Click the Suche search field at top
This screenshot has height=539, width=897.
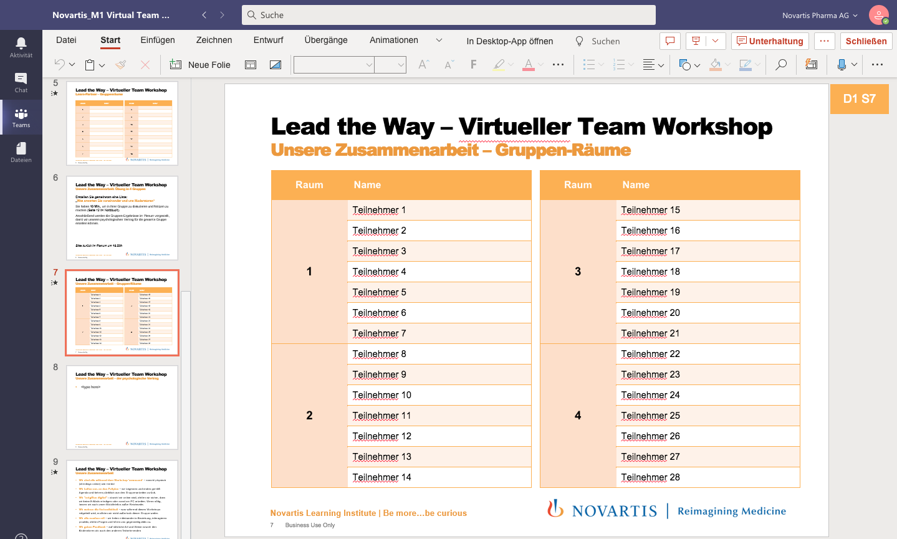(449, 15)
